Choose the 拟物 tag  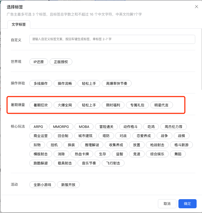point(37,145)
